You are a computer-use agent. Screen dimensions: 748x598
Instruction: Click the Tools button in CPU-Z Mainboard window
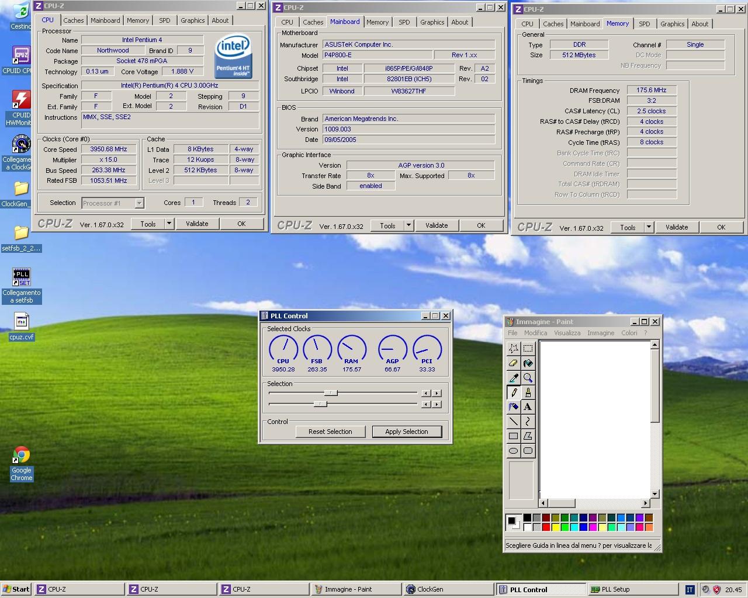click(387, 225)
